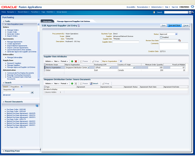
Task: Collapse the Tasks panel
Action: (x=4, y=21)
